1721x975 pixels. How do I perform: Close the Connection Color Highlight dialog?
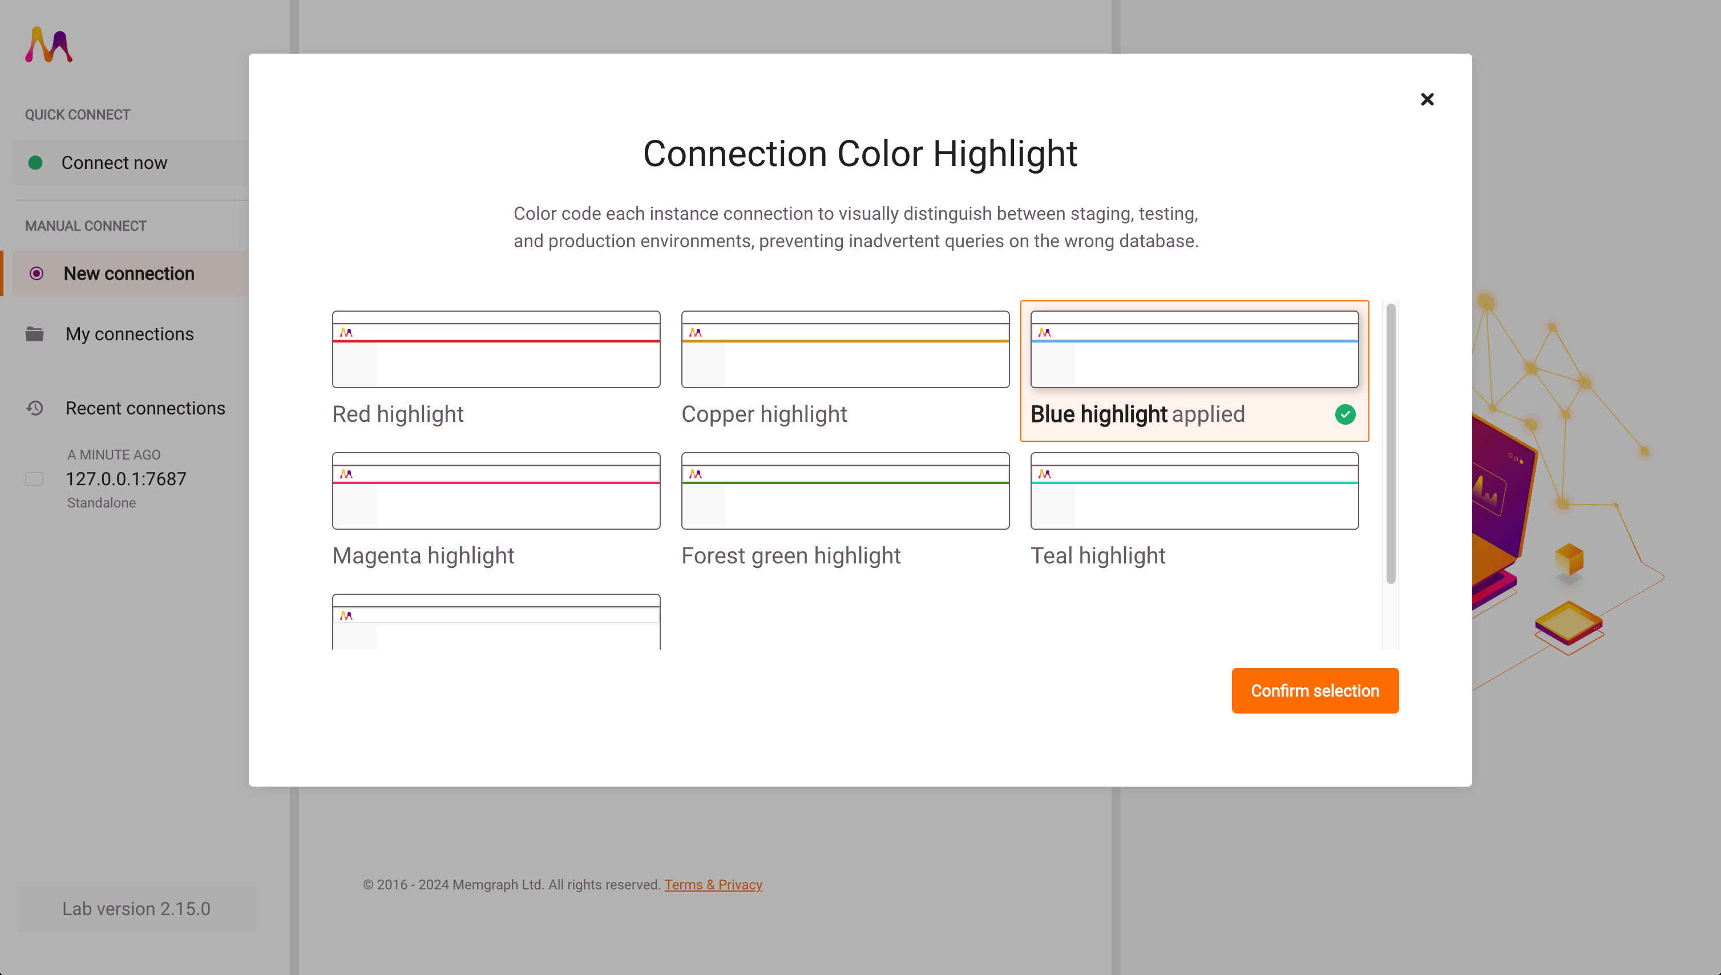point(1427,99)
